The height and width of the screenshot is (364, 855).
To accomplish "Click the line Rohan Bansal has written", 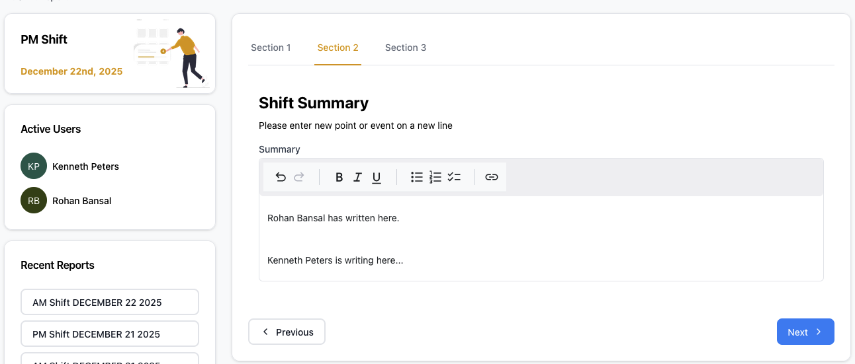I will (x=334, y=218).
